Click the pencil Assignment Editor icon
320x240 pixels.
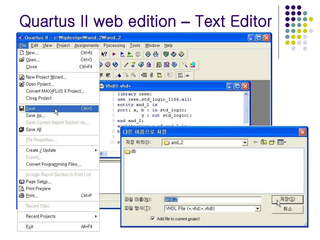pyautogui.click(x=126, y=65)
